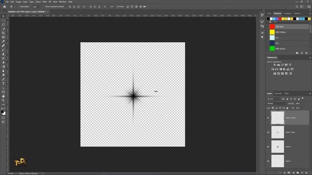
Task: Delete layer with Layers panel trash icon
Action: tap(307, 173)
